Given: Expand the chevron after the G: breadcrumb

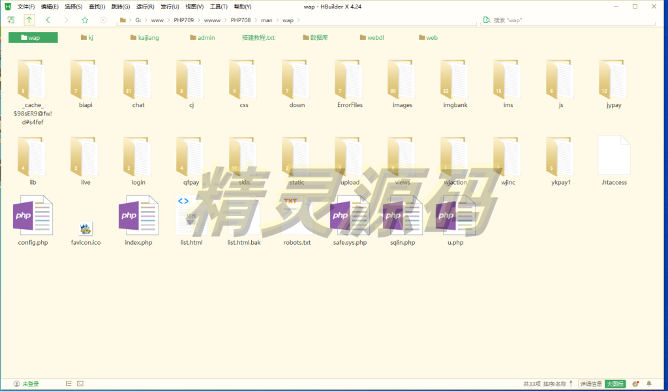Looking at the screenshot, I should (145, 20).
